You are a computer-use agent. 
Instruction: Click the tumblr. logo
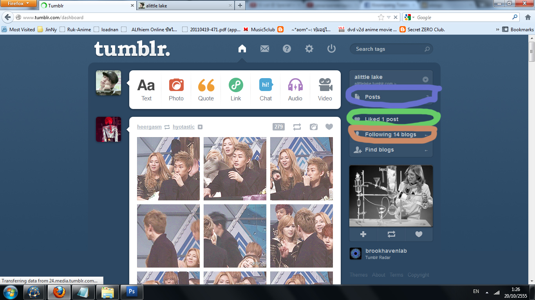tap(132, 48)
